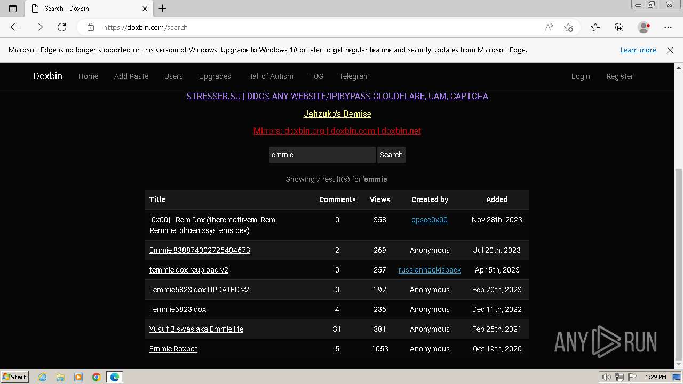Open the TOS nav item
Screen dimensions: 683x384
pos(316,76)
